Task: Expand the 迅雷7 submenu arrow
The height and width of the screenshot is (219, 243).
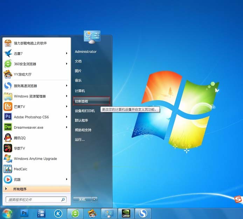Action: pyautogui.click(x=67, y=54)
